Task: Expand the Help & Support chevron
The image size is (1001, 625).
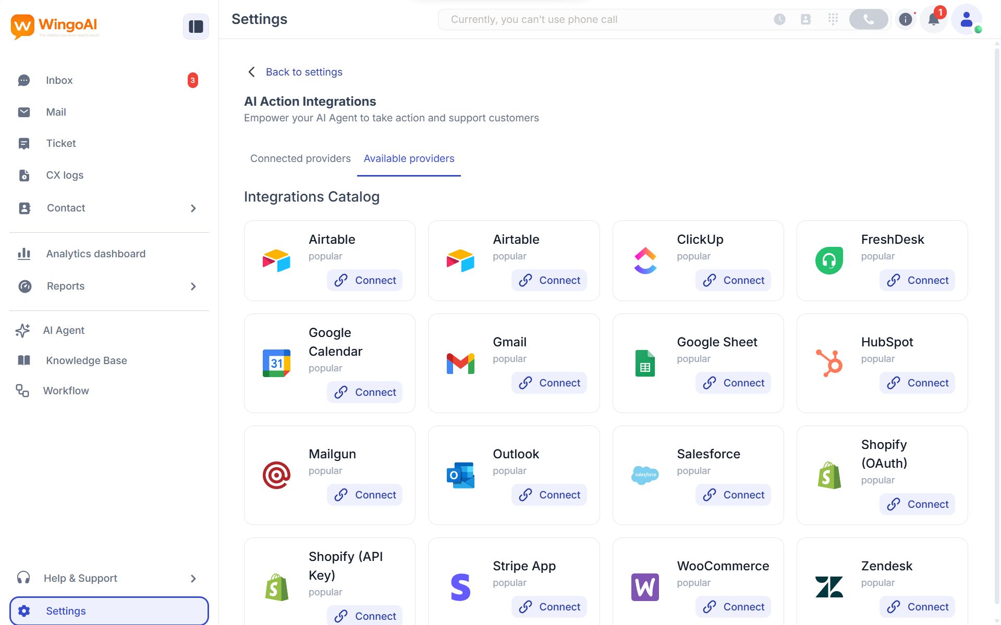Action: click(193, 579)
